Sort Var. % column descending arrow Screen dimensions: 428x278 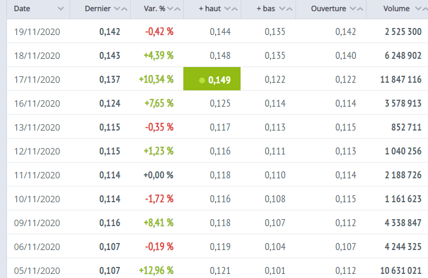point(170,9)
